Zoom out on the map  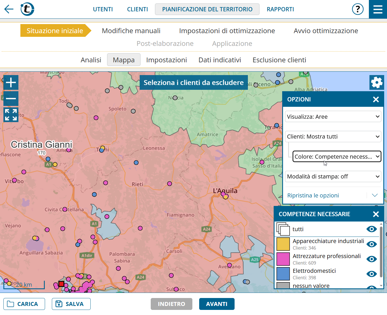pos(11,99)
